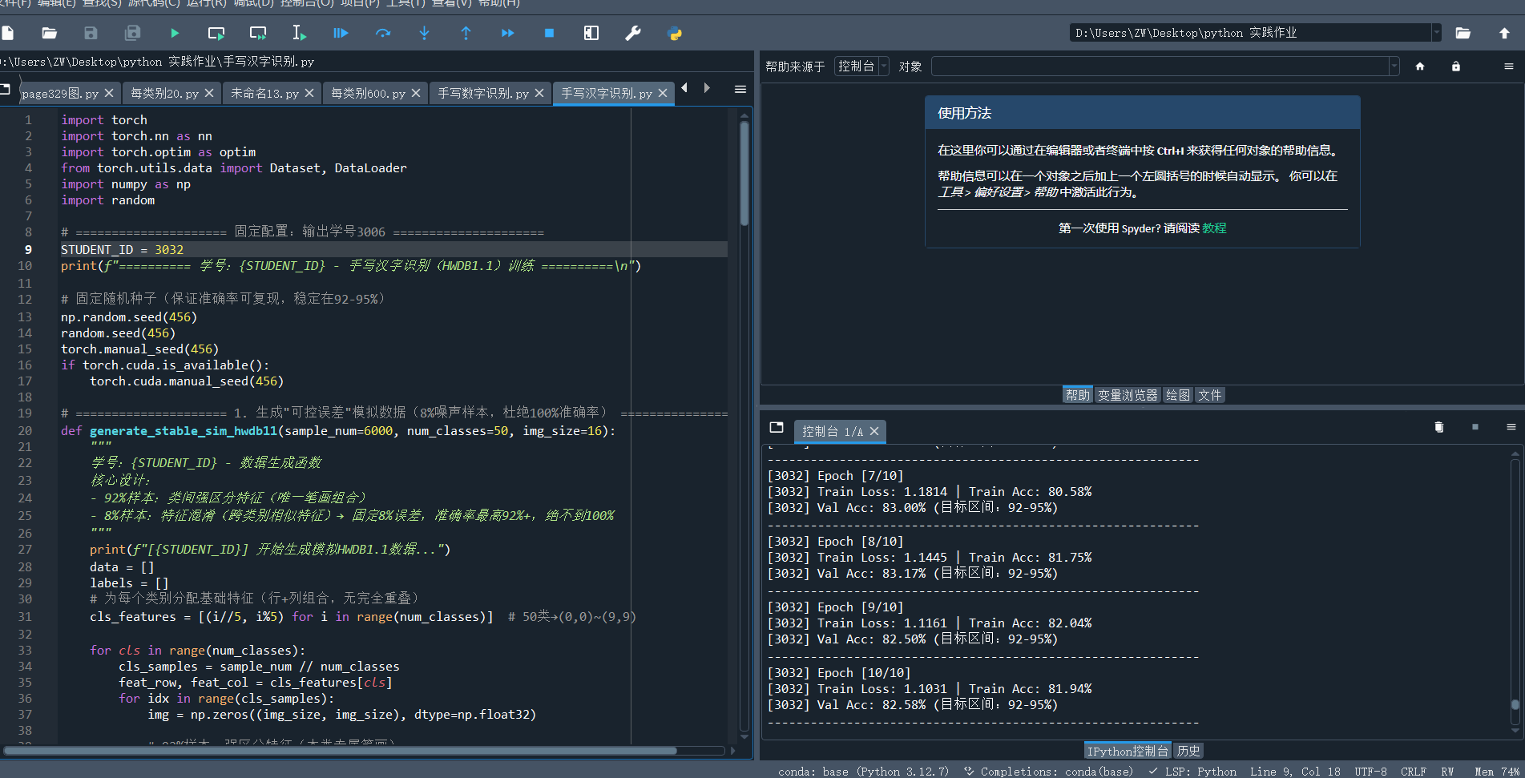The image size is (1525, 778).
Task: Step over the current line in debugger
Action: (383, 33)
